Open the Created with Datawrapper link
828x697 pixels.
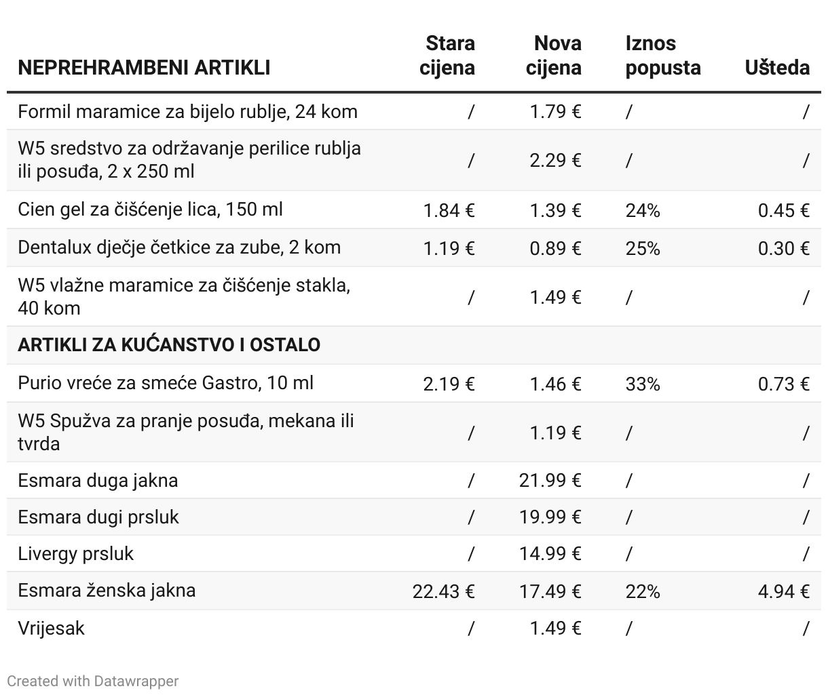click(x=93, y=681)
